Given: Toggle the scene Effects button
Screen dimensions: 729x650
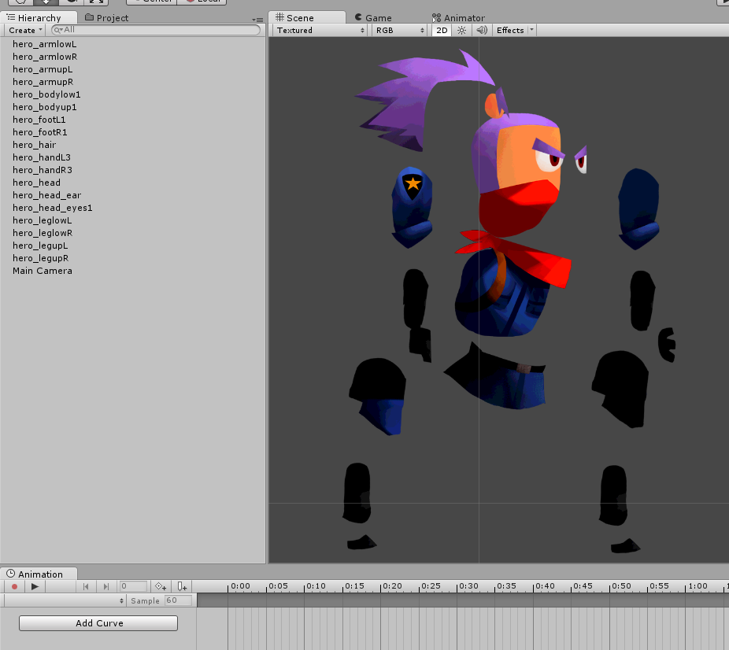Looking at the screenshot, I should [510, 30].
